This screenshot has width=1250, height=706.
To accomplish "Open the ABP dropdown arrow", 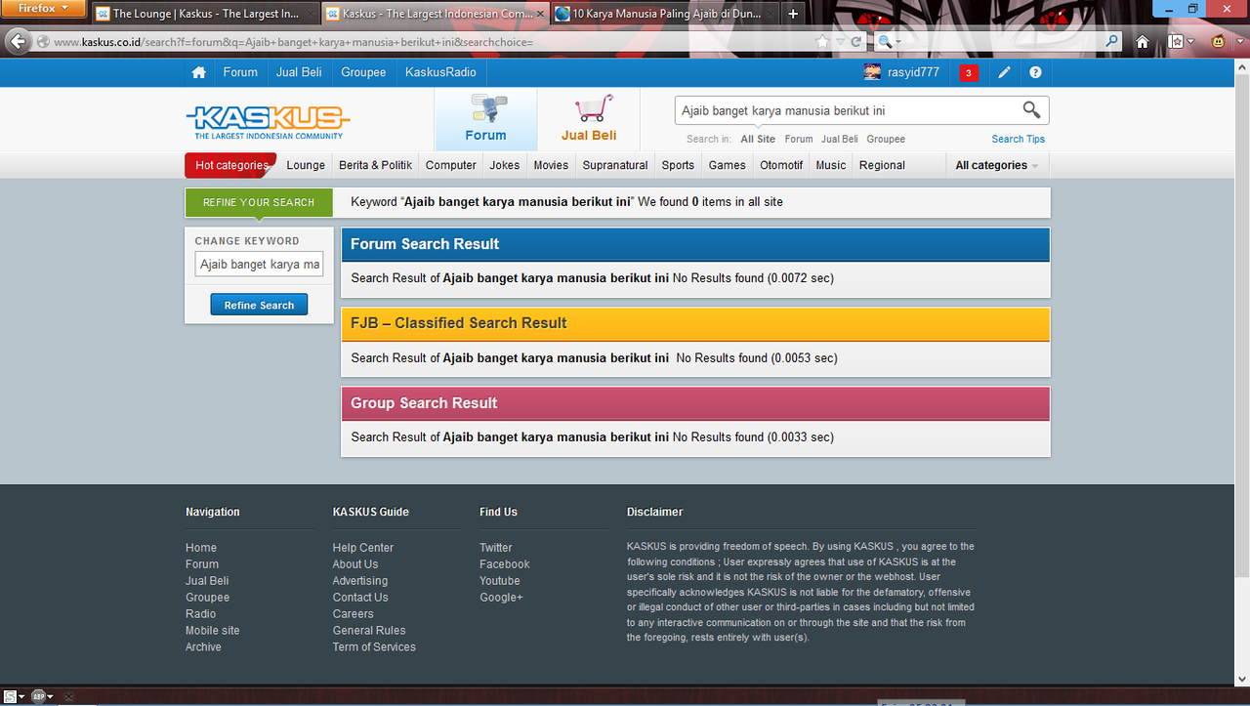I will tap(50, 697).
